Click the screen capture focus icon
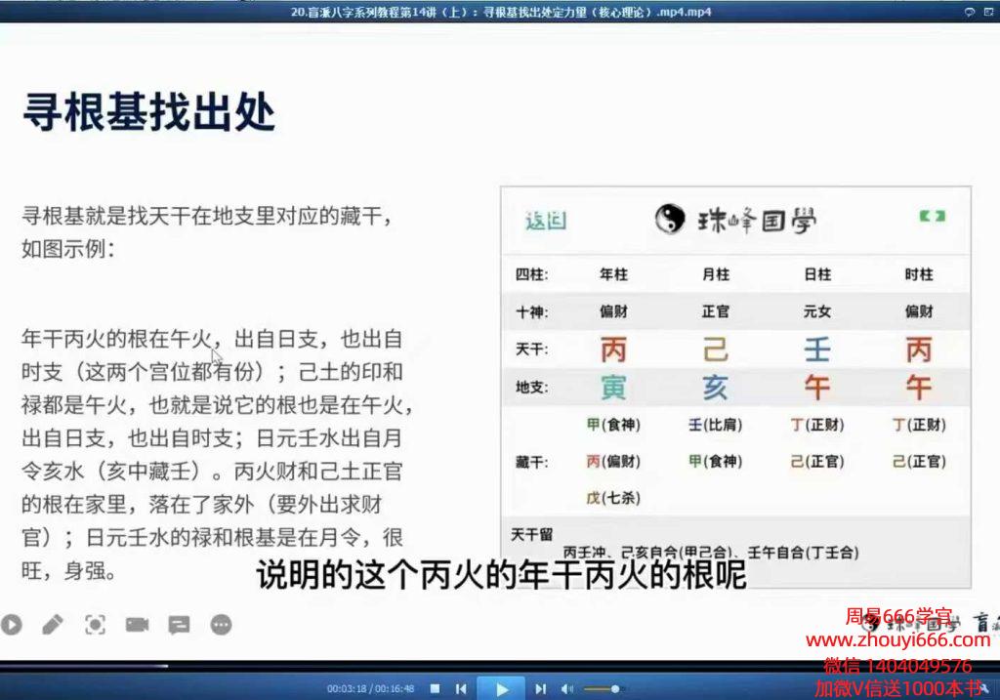Screen dimensions: 1000x700 point(95,624)
